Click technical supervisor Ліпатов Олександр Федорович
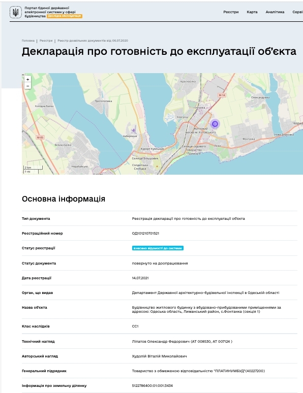The width and height of the screenshot is (303, 393). (182, 341)
